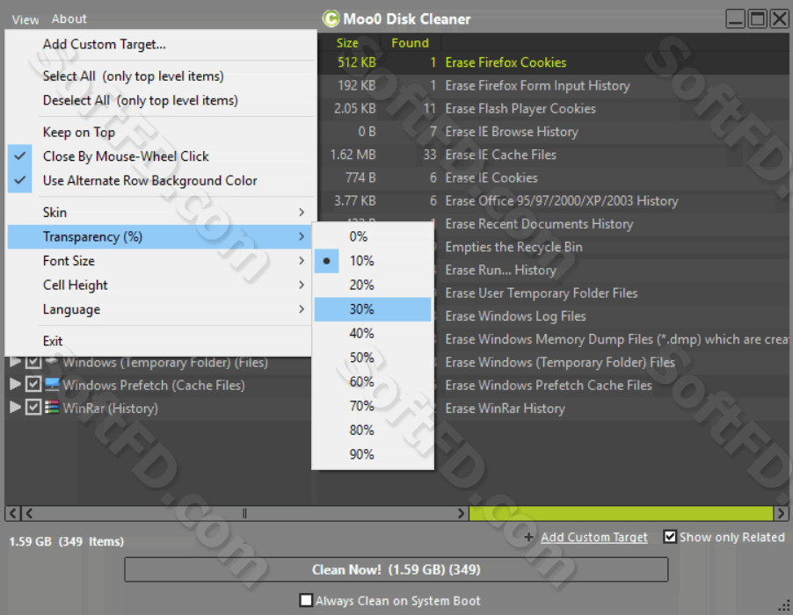Set transparency to 20%
793x615 pixels.
(x=373, y=285)
